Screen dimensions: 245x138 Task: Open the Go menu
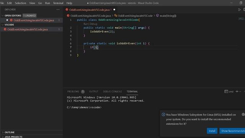(x=40, y=3)
